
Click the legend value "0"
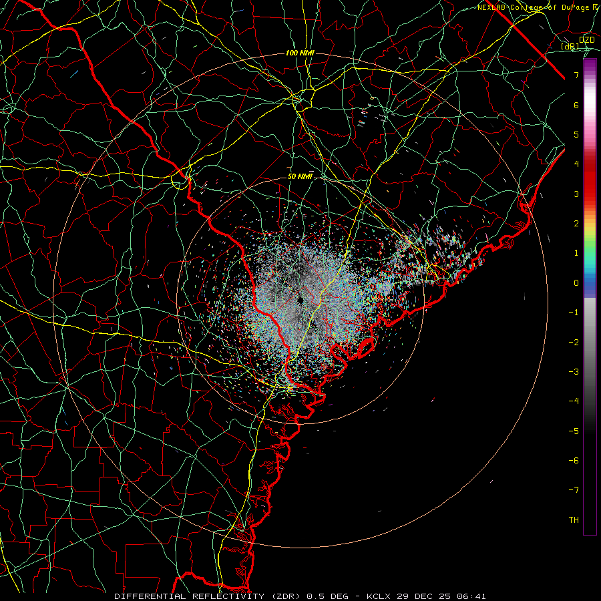pyautogui.click(x=576, y=283)
